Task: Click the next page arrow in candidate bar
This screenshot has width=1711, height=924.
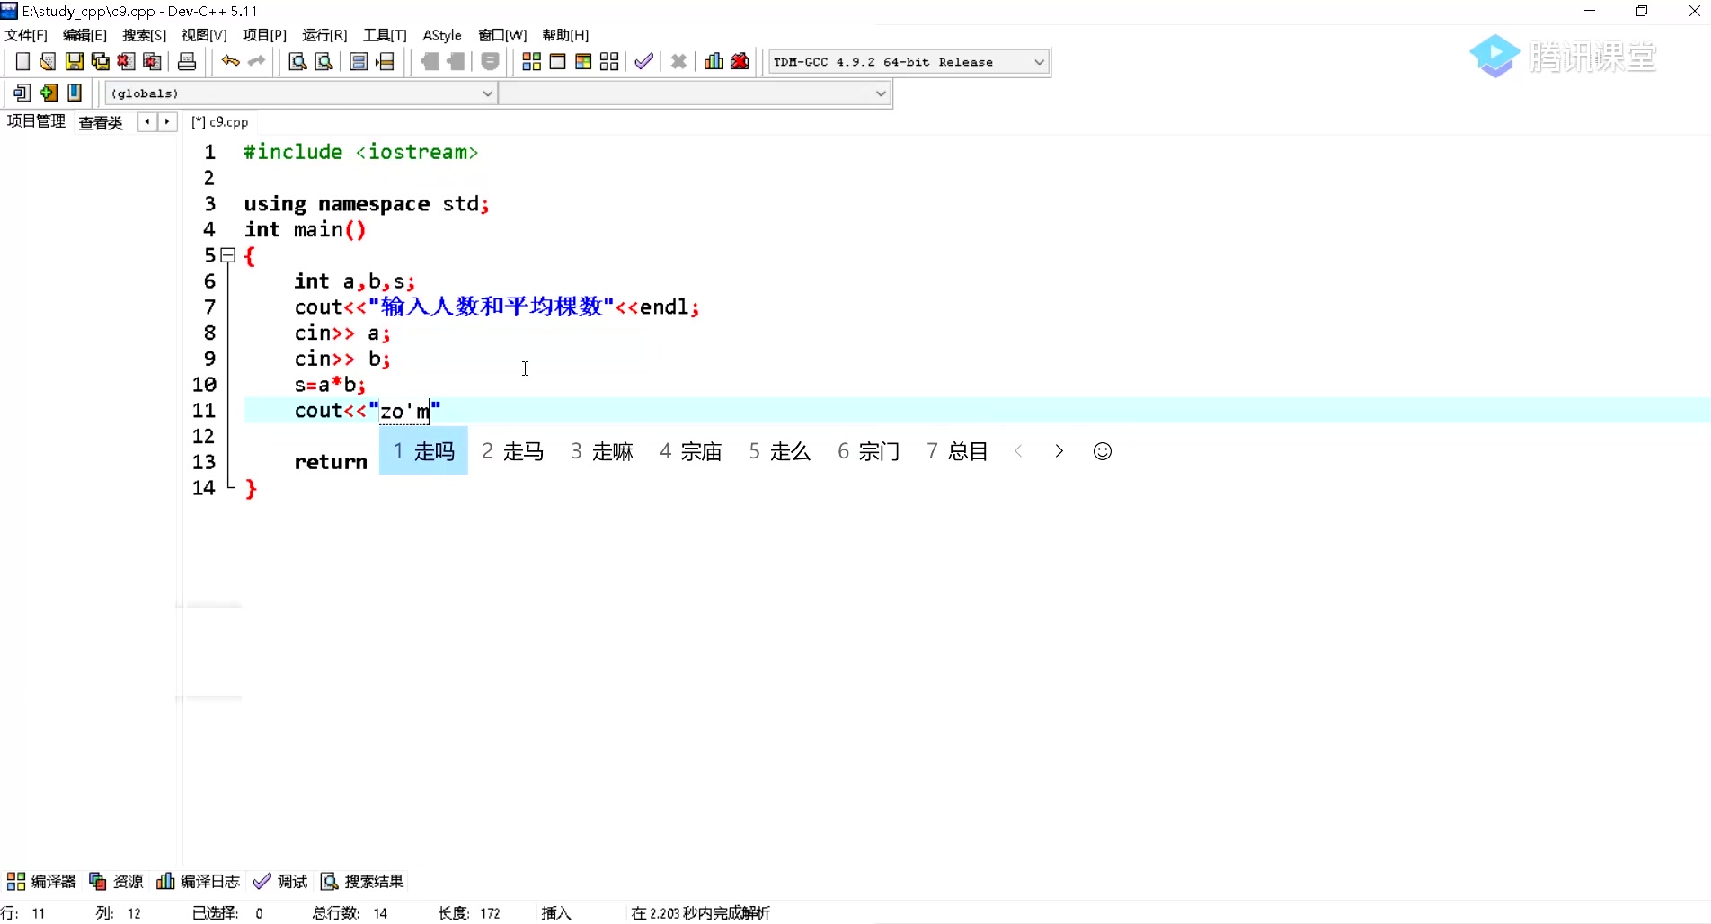Action: pyautogui.click(x=1059, y=451)
